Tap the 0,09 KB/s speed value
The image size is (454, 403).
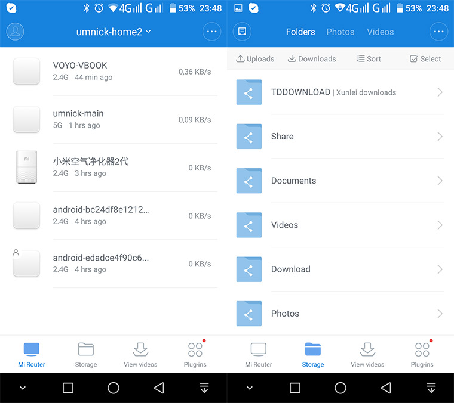pos(195,120)
